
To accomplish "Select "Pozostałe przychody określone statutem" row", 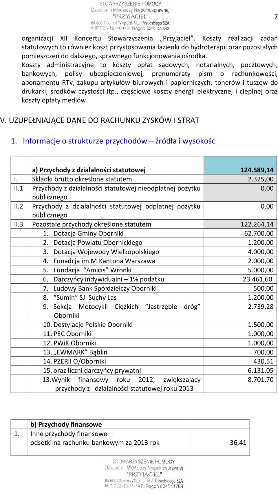I will (92, 224).
